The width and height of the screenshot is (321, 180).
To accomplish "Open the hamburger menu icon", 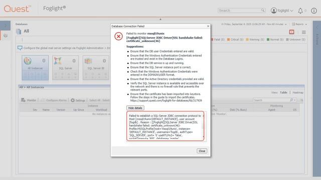I will click(304, 32).
